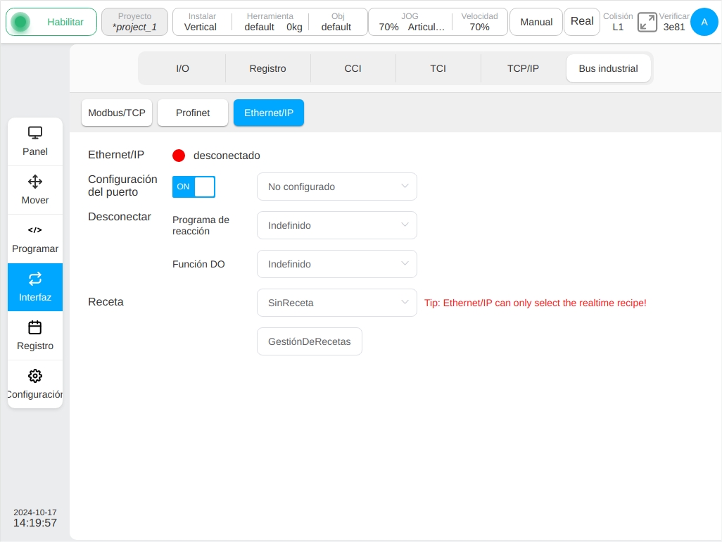Select the Profinet tab
This screenshot has width=722, height=542.
coord(193,113)
